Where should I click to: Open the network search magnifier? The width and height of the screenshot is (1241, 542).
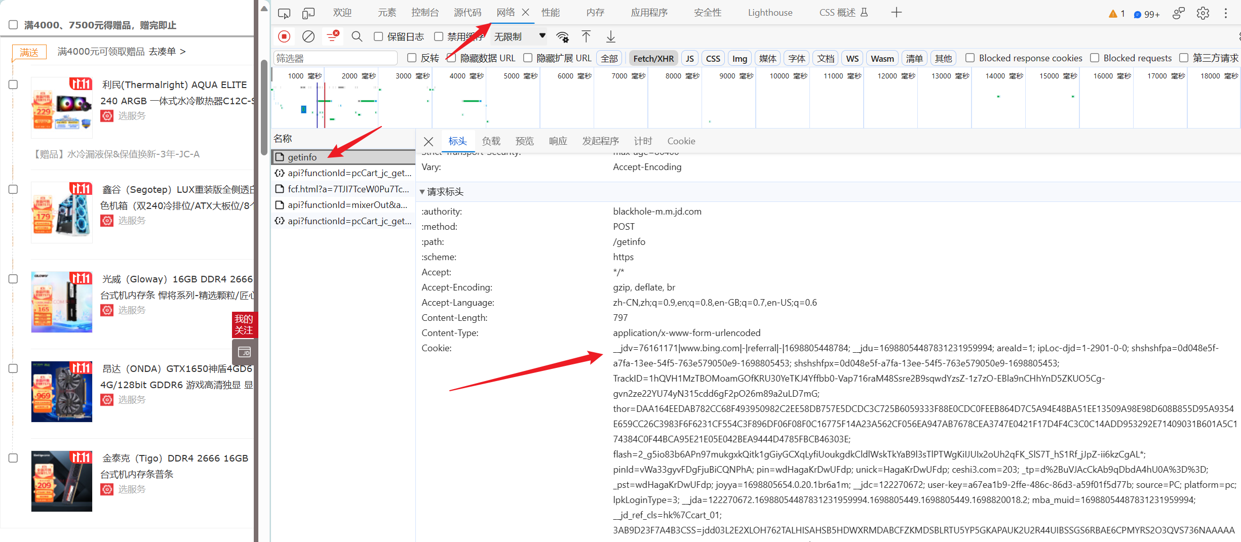357,36
